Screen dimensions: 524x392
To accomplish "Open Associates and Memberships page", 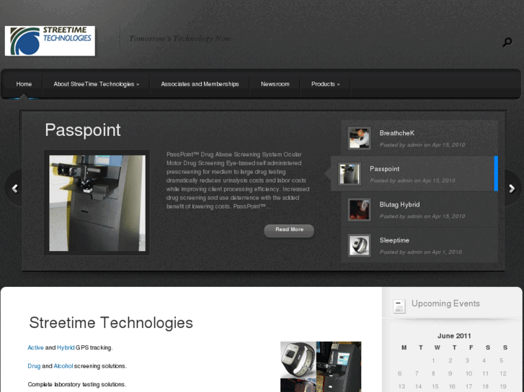I will [x=200, y=84].
